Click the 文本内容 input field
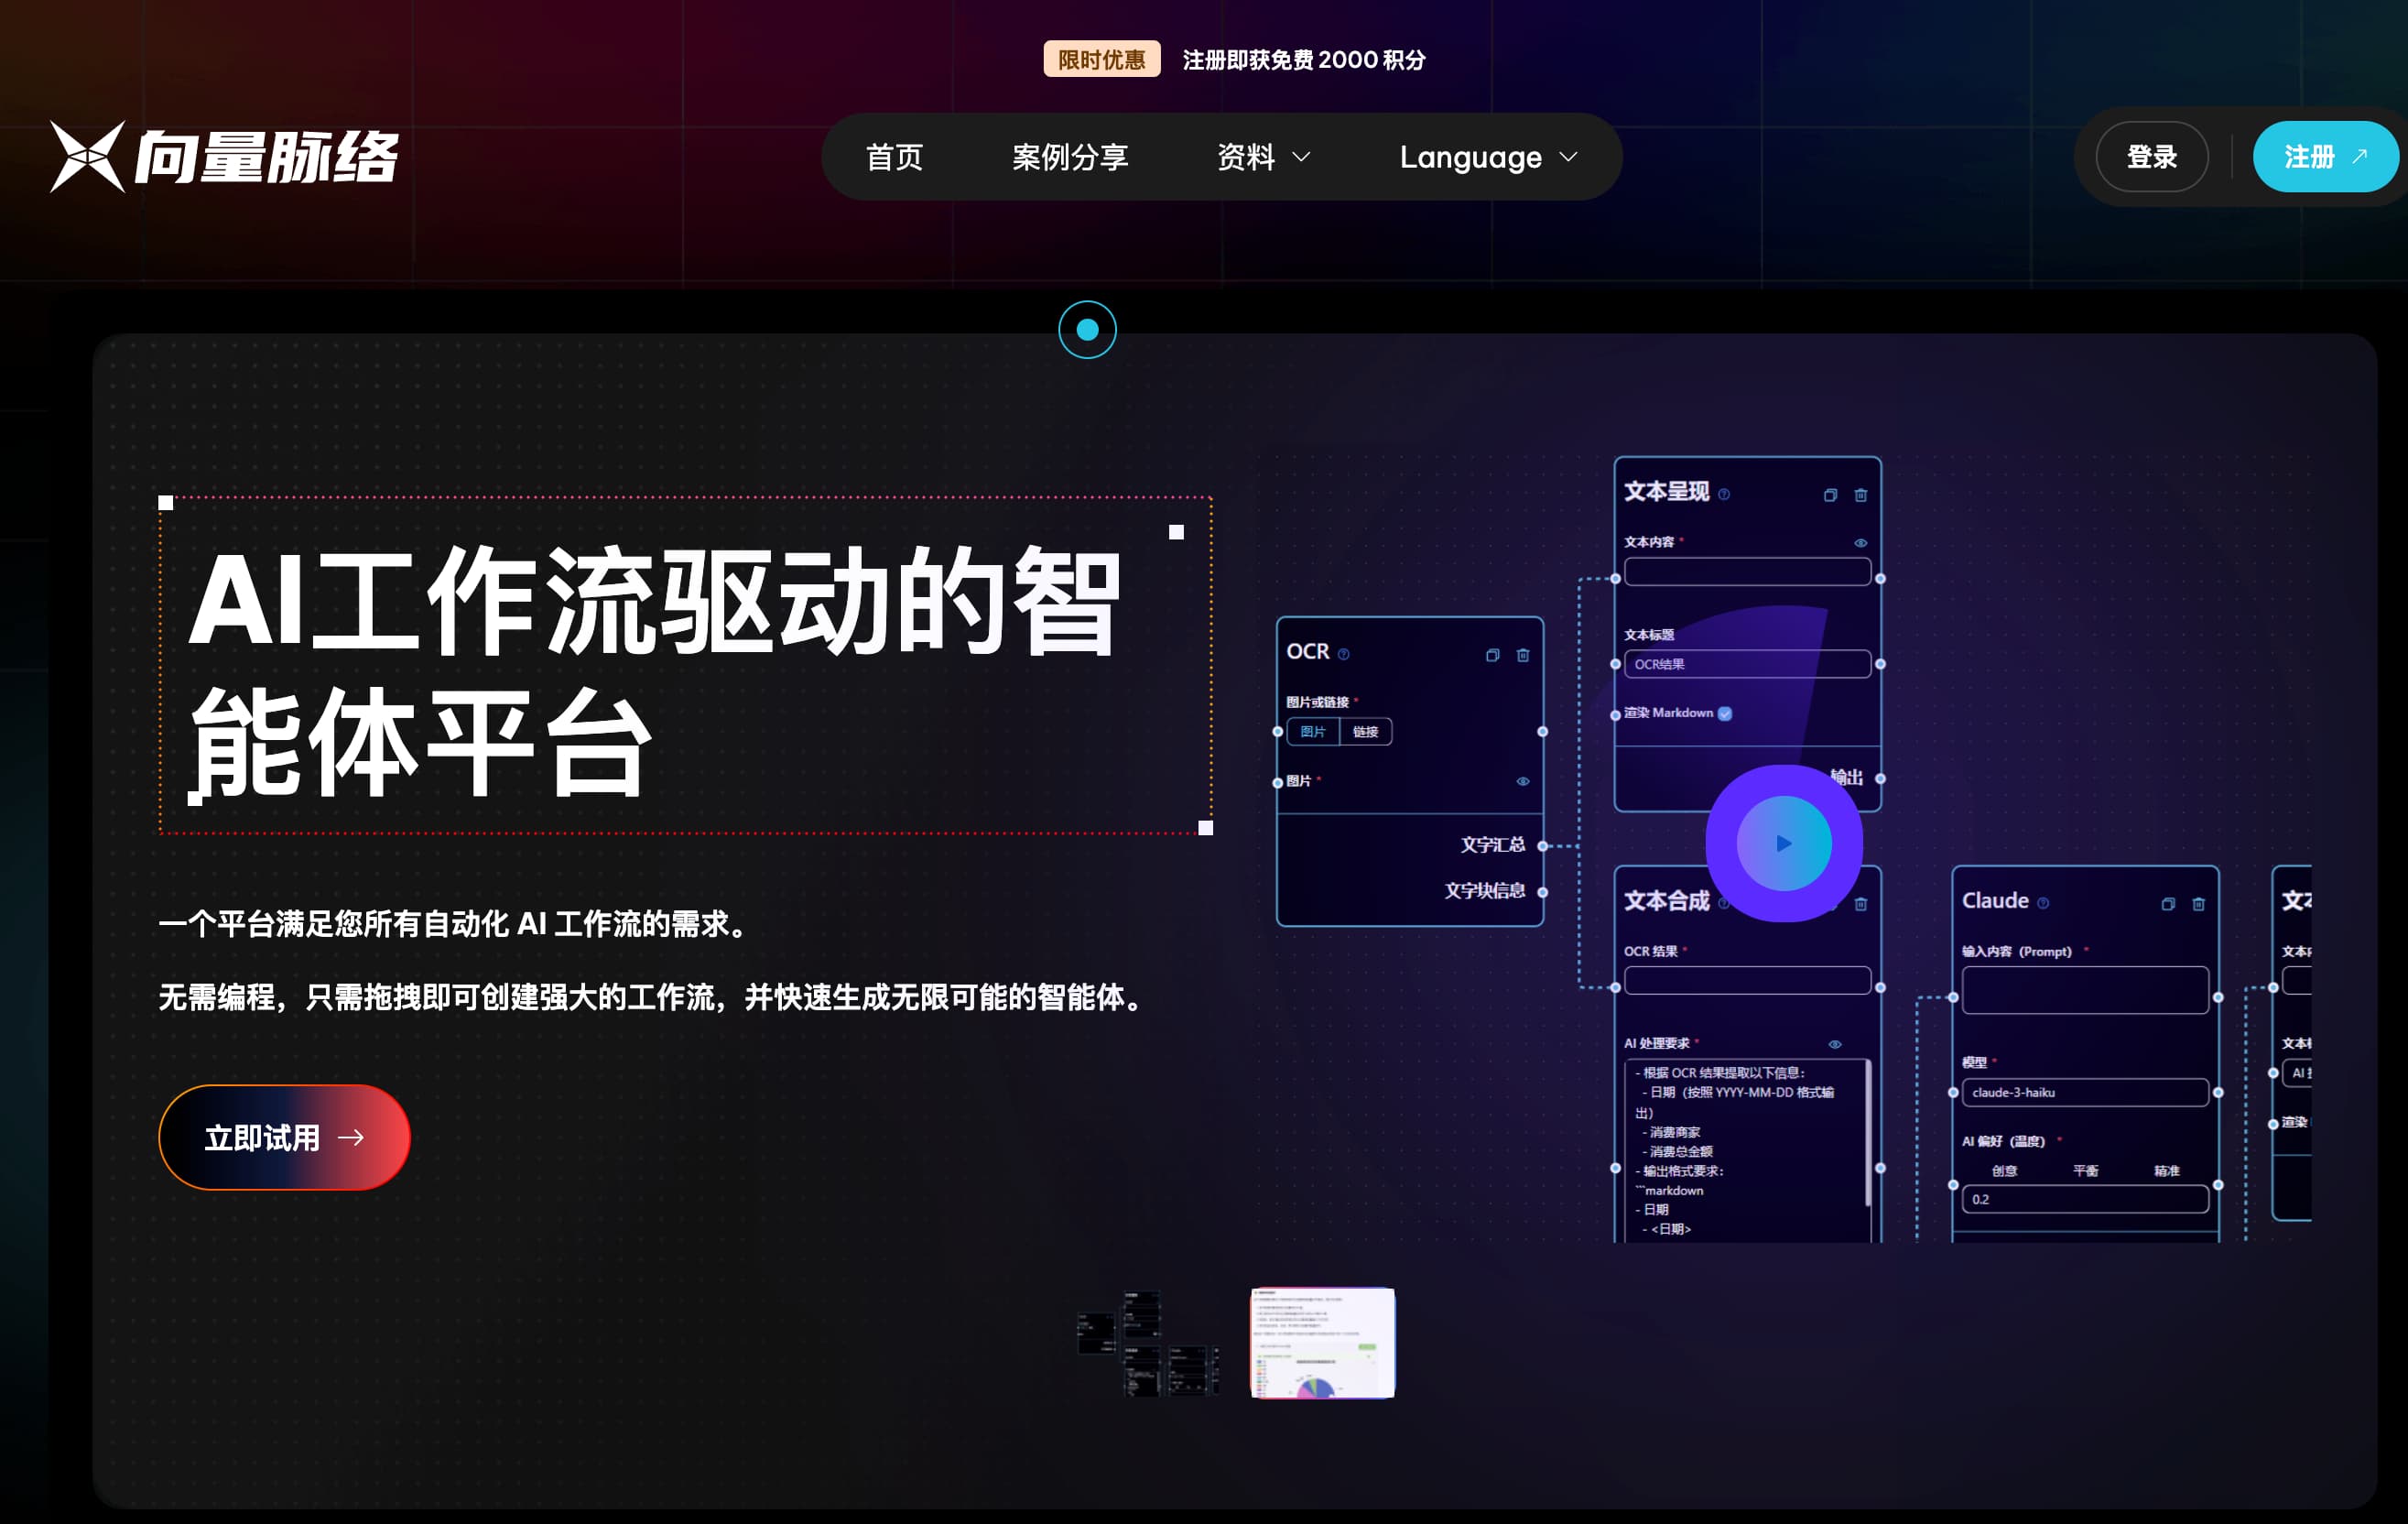This screenshot has height=1524, width=2408. tap(1747, 572)
